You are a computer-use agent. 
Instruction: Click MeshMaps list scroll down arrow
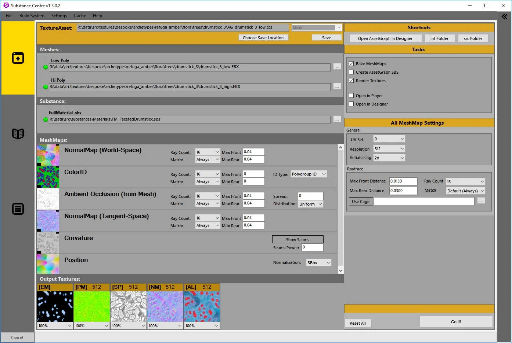click(x=340, y=271)
